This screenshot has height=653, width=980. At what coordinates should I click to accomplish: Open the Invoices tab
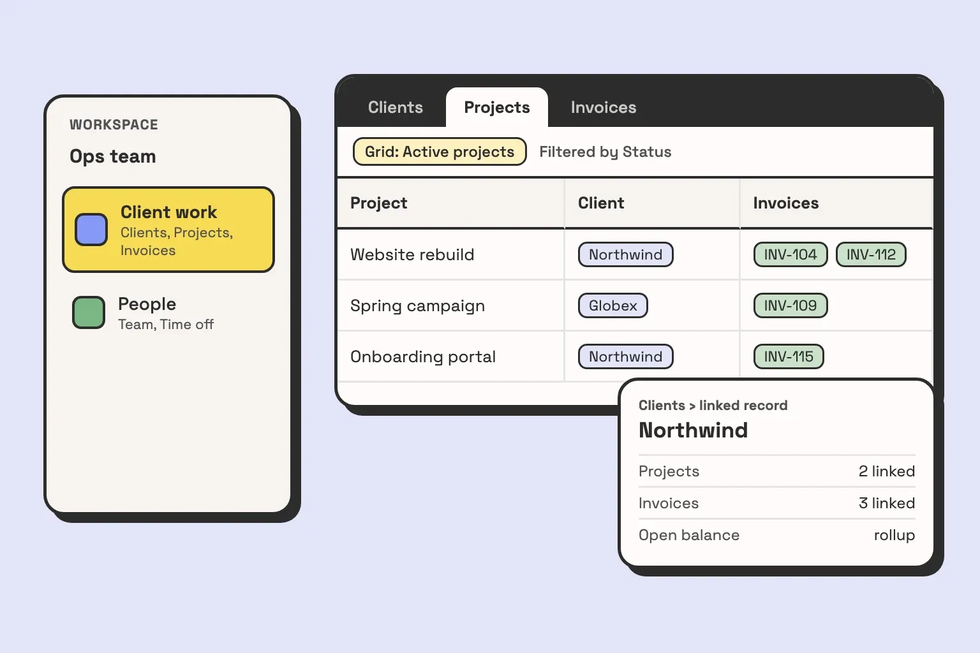pyautogui.click(x=604, y=107)
